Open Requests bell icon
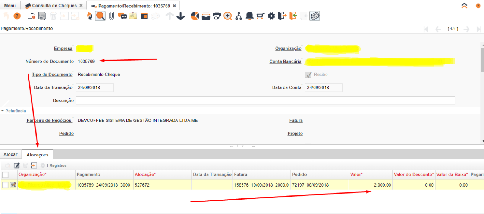 click(x=249, y=16)
